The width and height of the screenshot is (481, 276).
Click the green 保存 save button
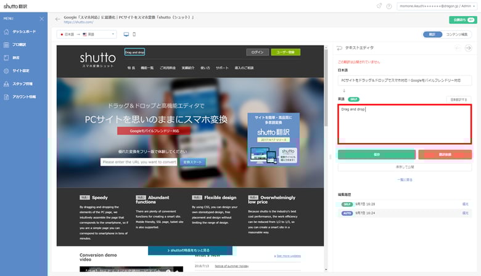pos(377,155)
